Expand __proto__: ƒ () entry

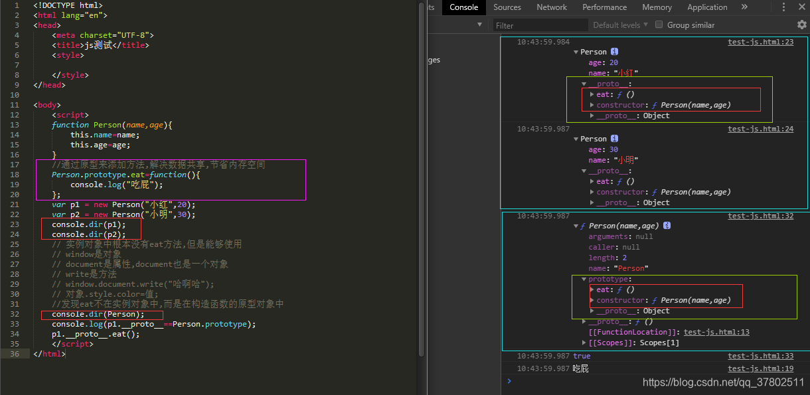[584, 321]
